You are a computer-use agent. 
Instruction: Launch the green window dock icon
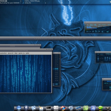86,108
